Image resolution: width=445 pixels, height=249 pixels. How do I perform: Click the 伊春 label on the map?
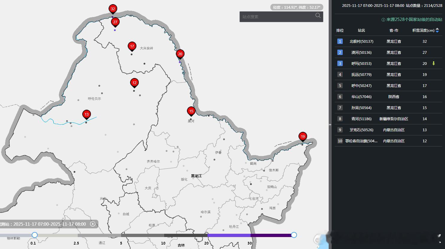(x=218, y=152)
